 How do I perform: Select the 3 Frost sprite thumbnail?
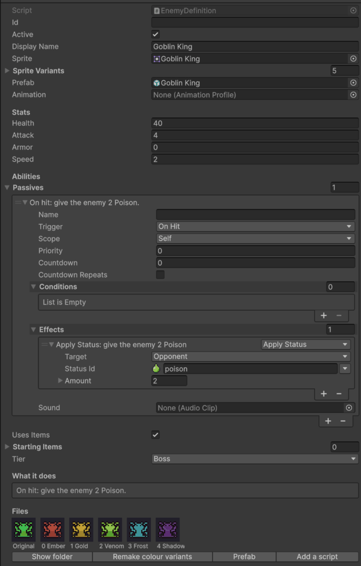click(139, 529)
